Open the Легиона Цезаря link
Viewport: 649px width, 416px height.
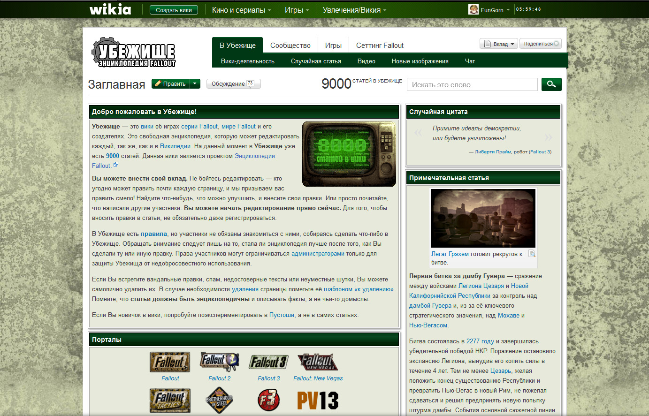(x=481, y=286)
